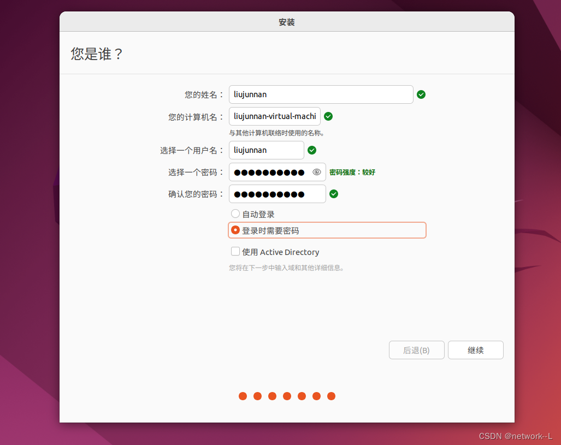Click the checkmark next to confirm password
Image resolution: width=561 pixels, height=445 pixels.
(x=333, y=194)
